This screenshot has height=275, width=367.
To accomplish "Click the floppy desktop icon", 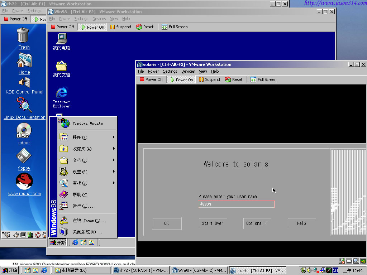I will pos(24,156).
